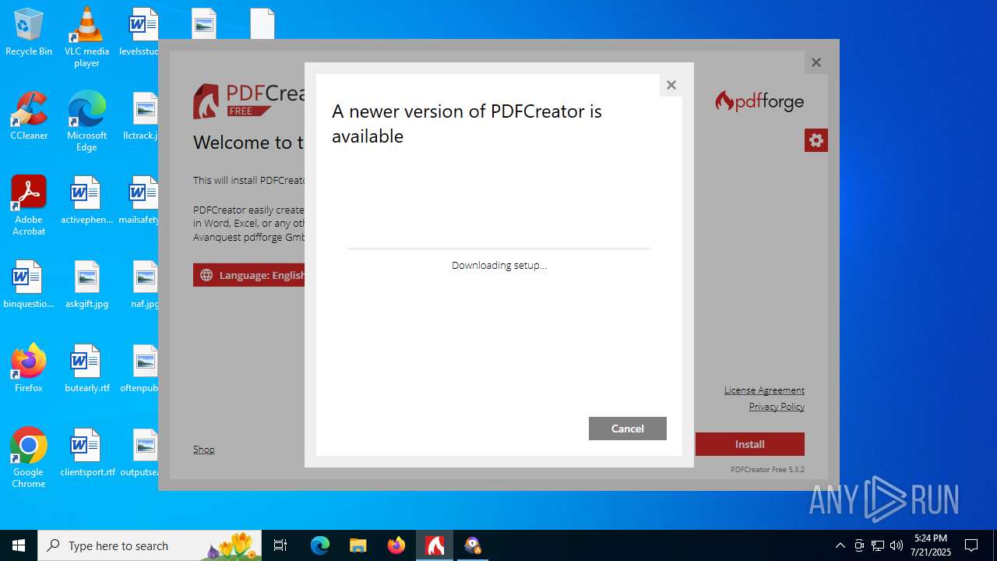Open Task View on taskbar

[x=281, y=545]
